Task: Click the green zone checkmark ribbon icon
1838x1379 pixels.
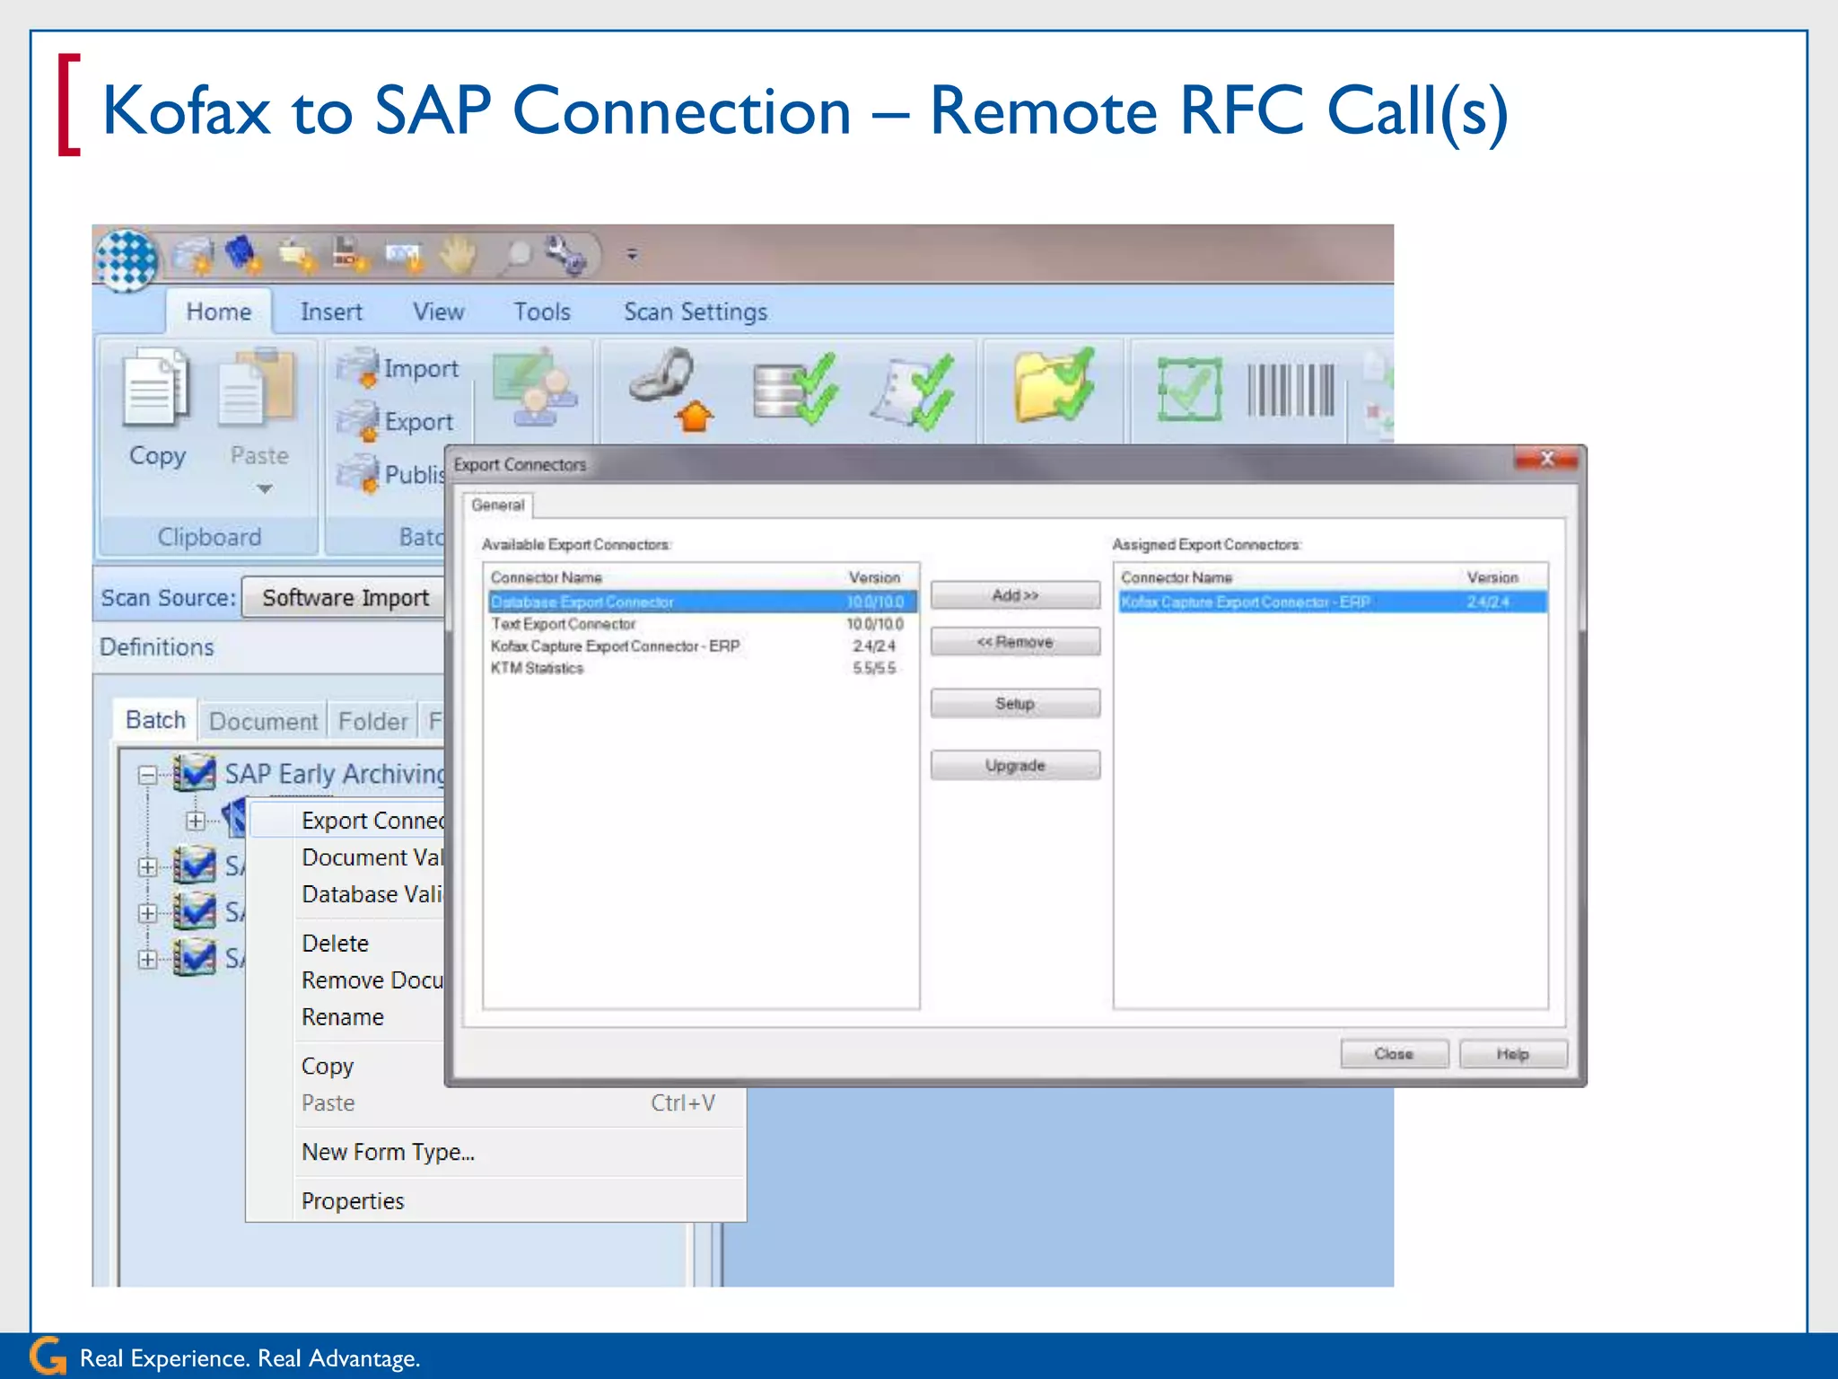Action: pos(1189,389)
